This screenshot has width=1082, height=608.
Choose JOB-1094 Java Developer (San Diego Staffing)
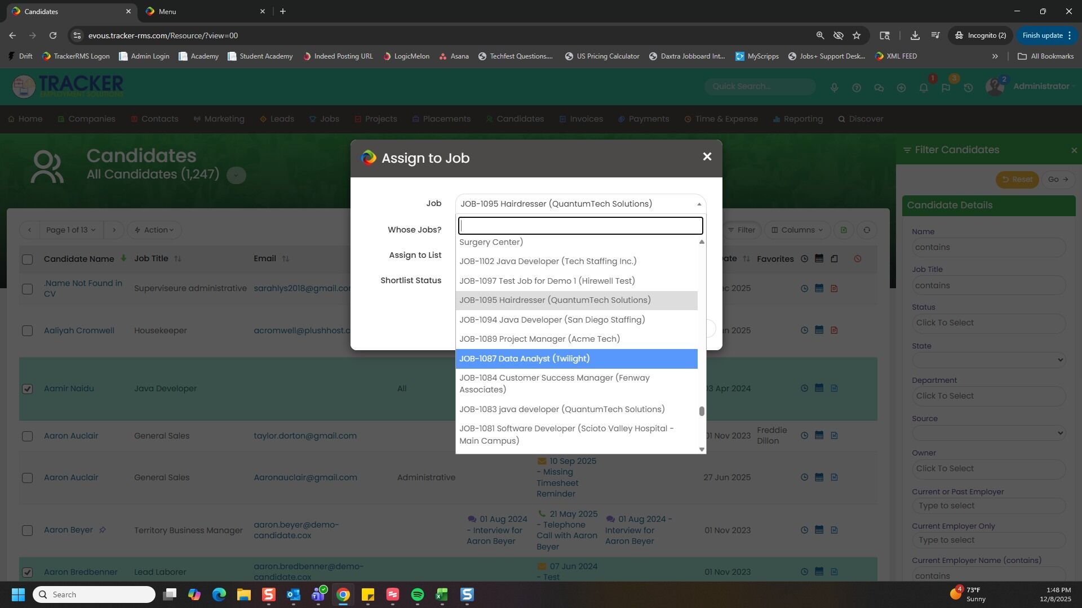(552, 320)
